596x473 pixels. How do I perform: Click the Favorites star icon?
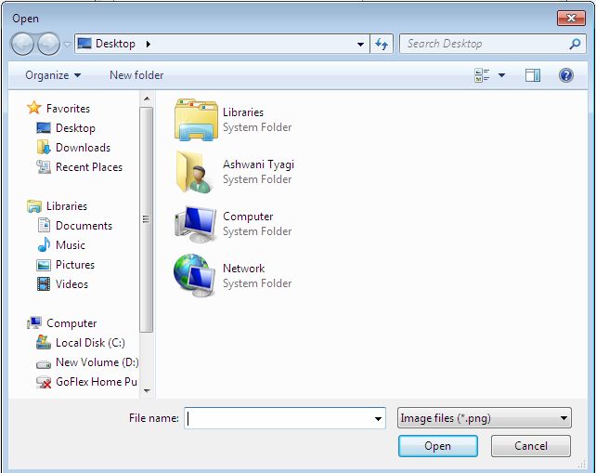[x=33, y=108]
